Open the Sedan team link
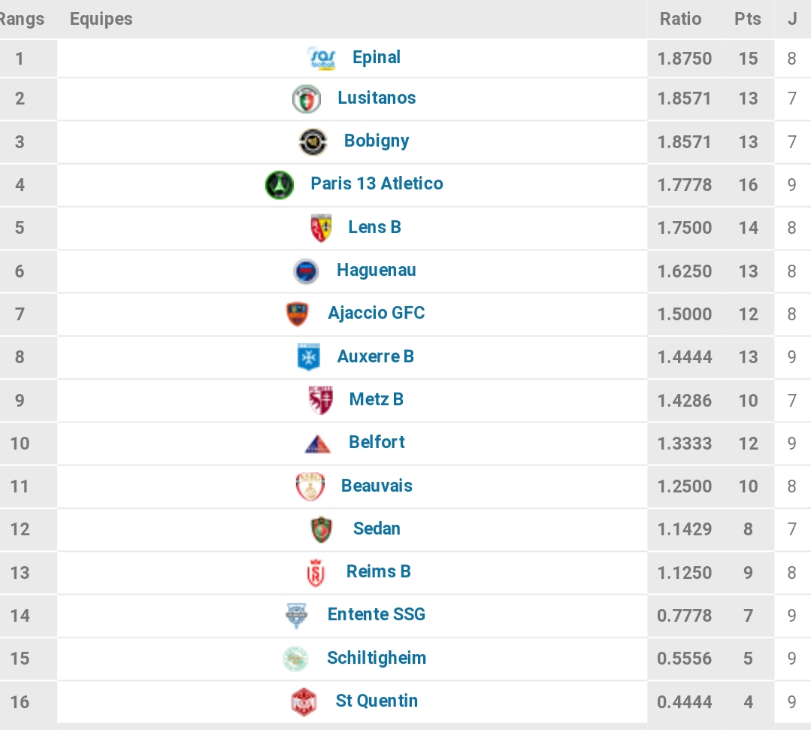 [377, 529]
